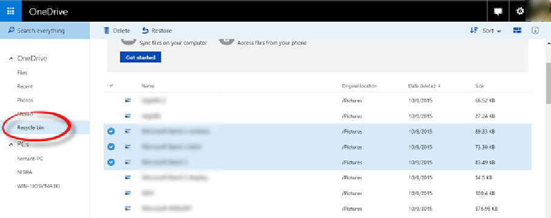Image resolution: width=551 pixels, height=218 pixels.
Task: Open the Sort dropdown menu
Action: click(485, 30)
